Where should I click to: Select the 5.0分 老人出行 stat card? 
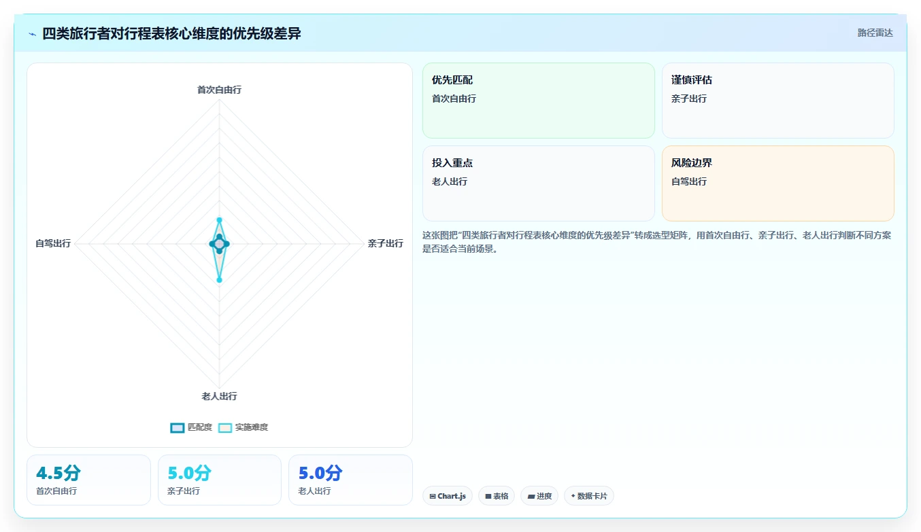pos(350,480)
